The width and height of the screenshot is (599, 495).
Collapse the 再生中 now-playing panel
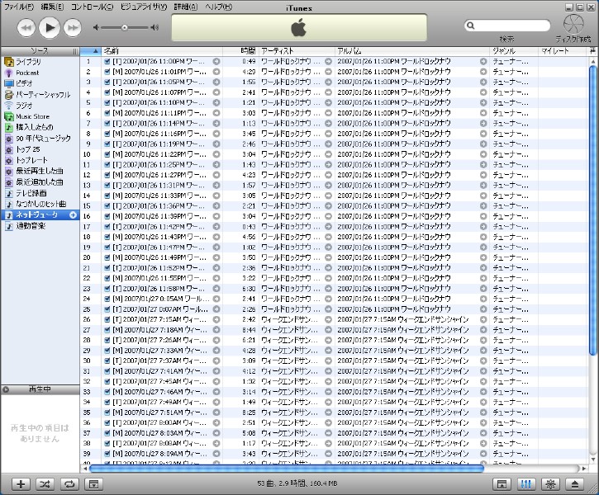pos(6,389)
